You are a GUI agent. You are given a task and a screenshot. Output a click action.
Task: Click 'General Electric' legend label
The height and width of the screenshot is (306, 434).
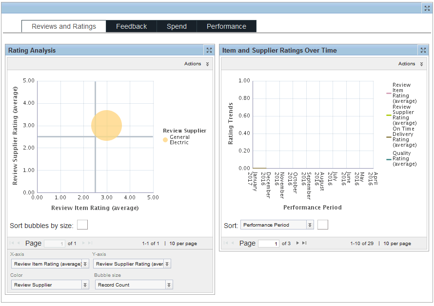tap(179, 140)
